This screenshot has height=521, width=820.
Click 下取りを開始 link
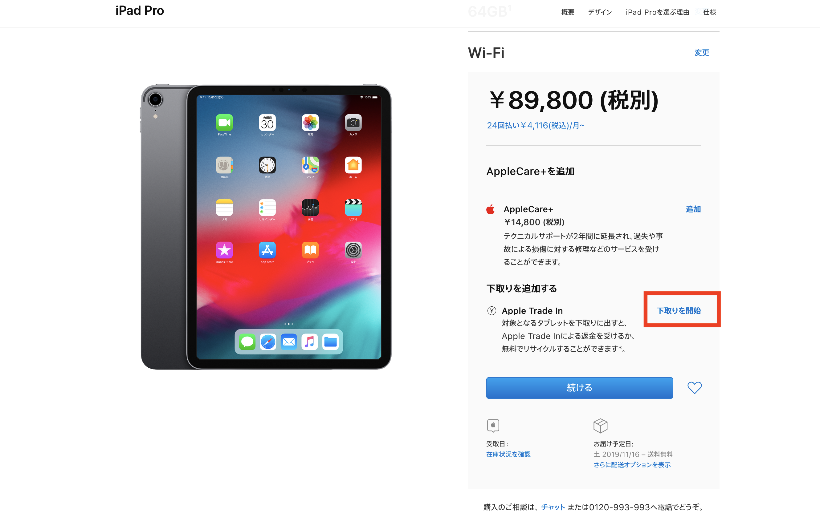click(679, 311)
